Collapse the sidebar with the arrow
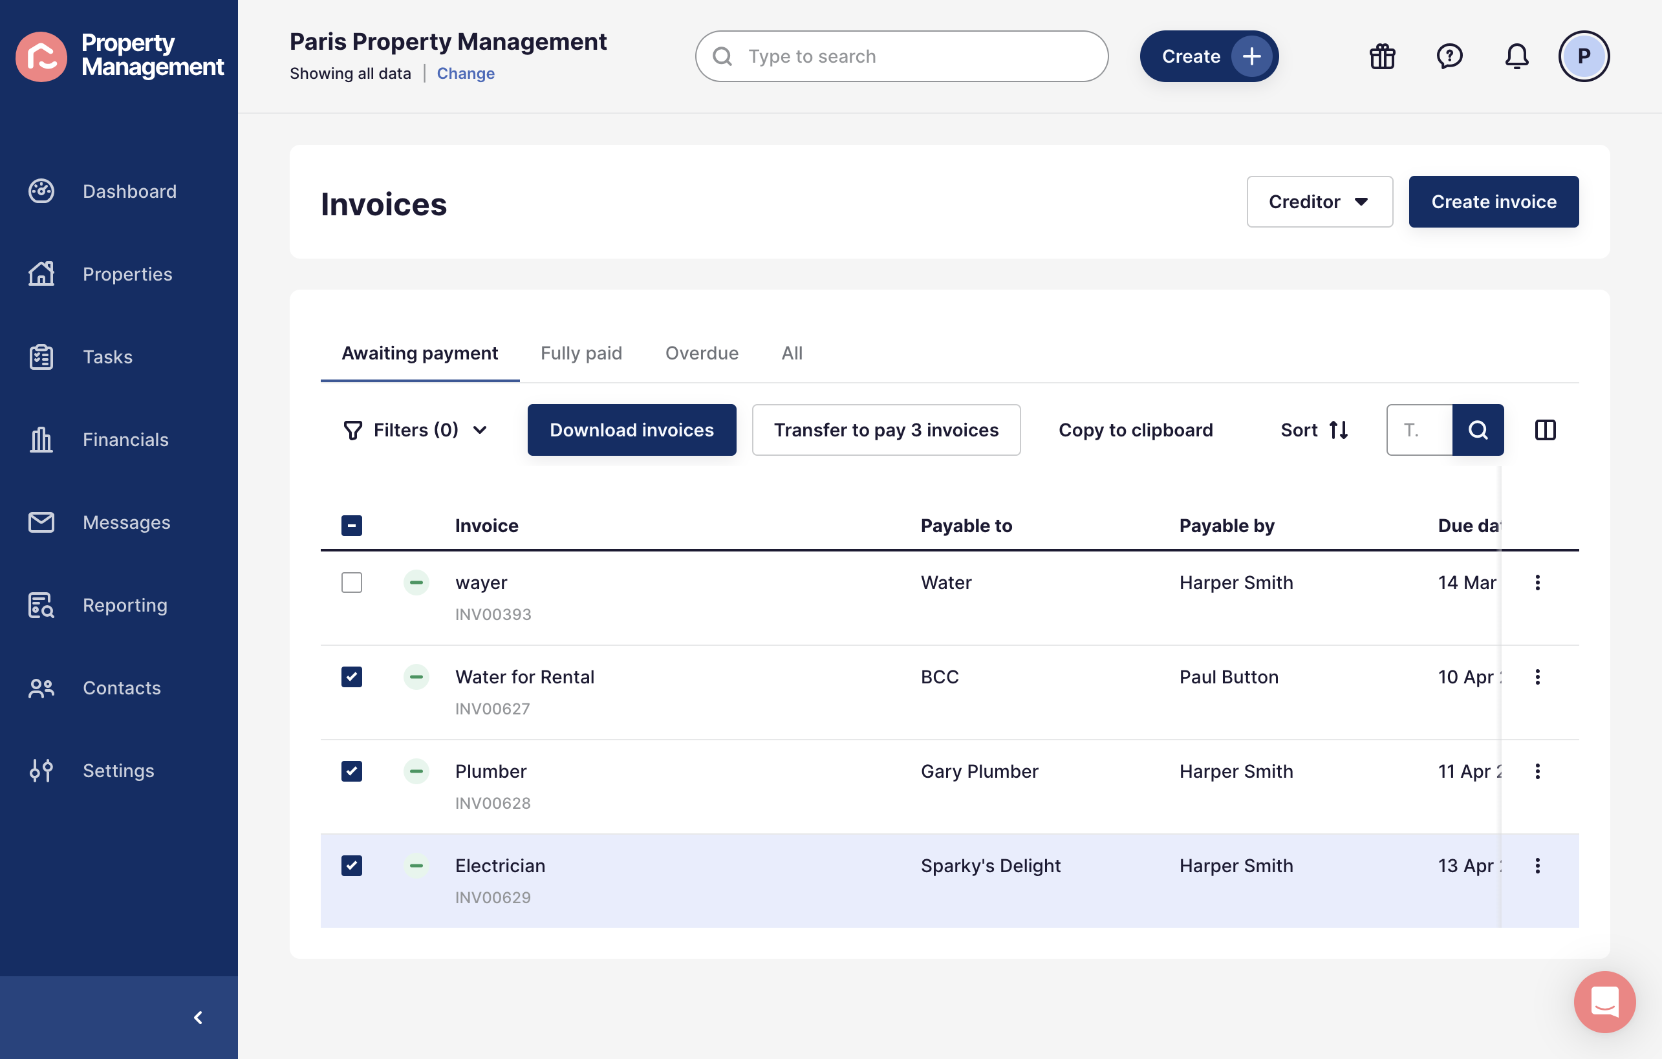 coord(198,1018)
